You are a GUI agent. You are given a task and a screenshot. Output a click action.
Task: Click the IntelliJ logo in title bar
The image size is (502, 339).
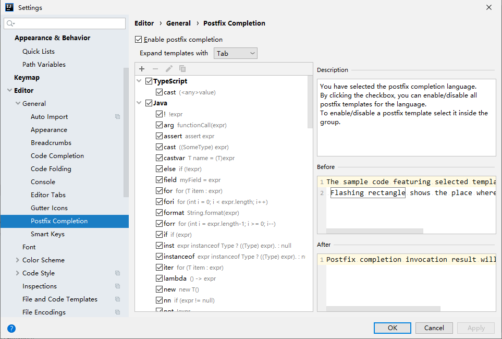[9, 7]
